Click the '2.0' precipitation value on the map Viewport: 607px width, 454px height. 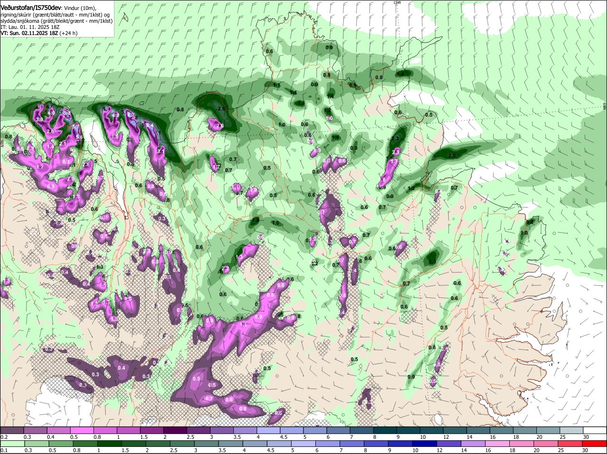pyautogui.click(x=451, y=155)
